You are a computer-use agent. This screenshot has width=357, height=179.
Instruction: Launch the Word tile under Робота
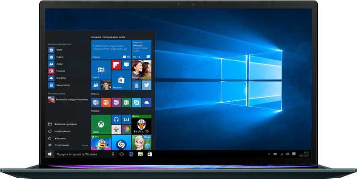pos(96,103)
